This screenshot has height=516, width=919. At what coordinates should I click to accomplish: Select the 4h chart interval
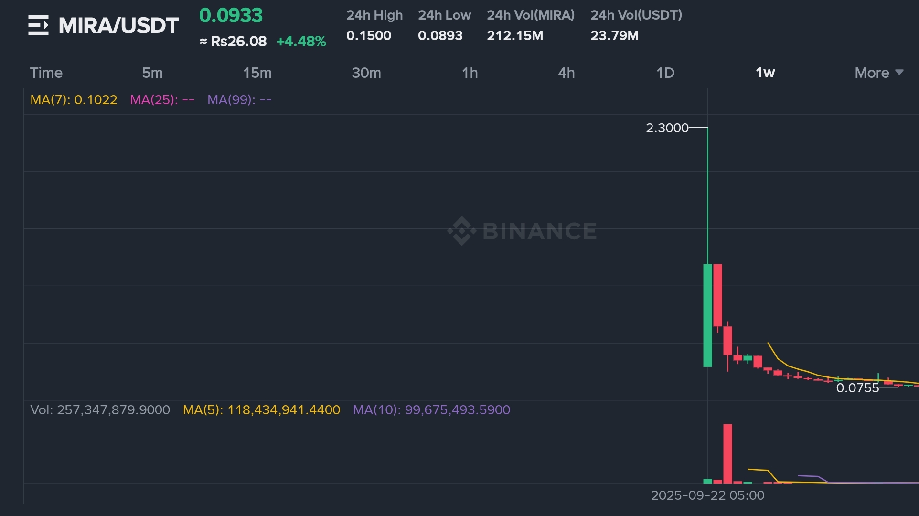tap(566, 73)
